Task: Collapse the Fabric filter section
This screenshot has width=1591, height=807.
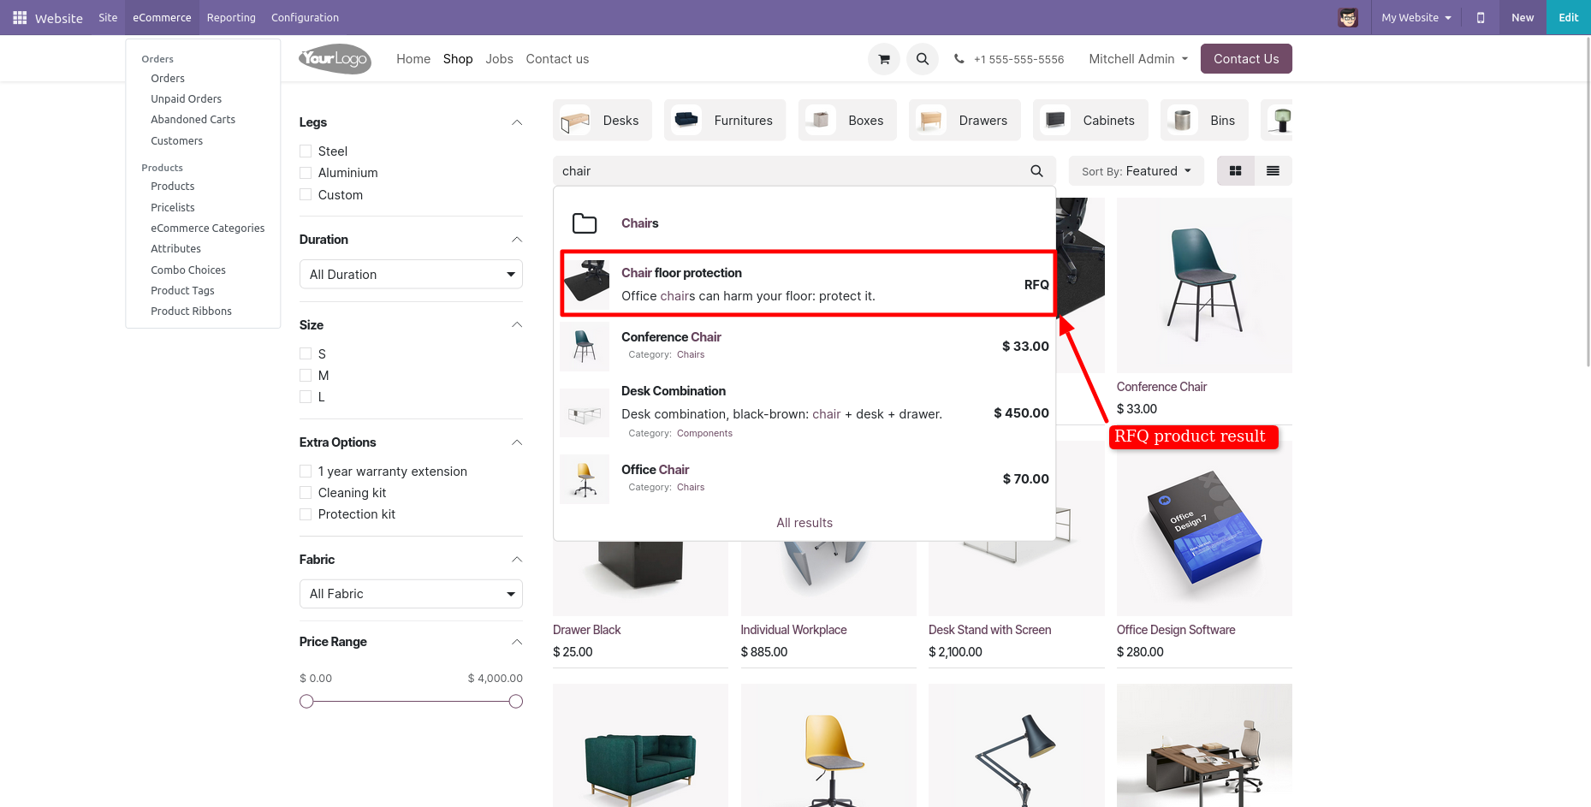Action: 517,560
